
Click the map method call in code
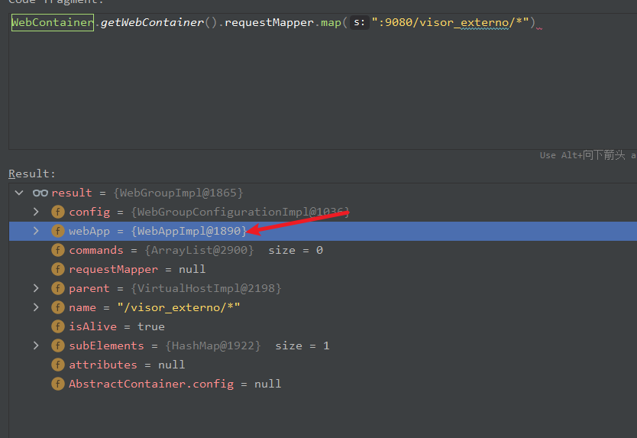click(x=331, y=22)
